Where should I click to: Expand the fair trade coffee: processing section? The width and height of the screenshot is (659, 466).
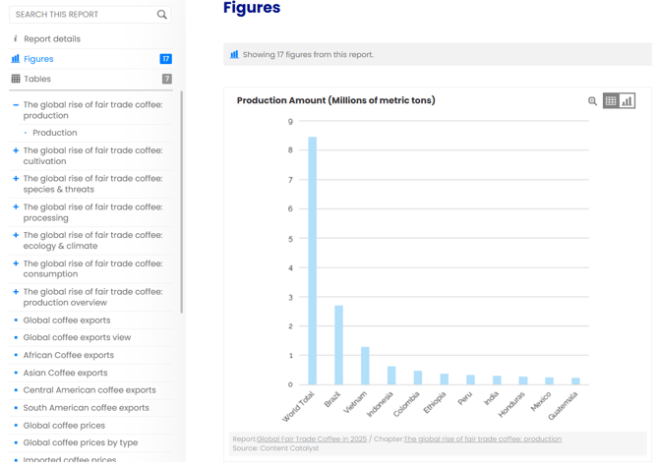pyautogui.click(x=15, y=207)
